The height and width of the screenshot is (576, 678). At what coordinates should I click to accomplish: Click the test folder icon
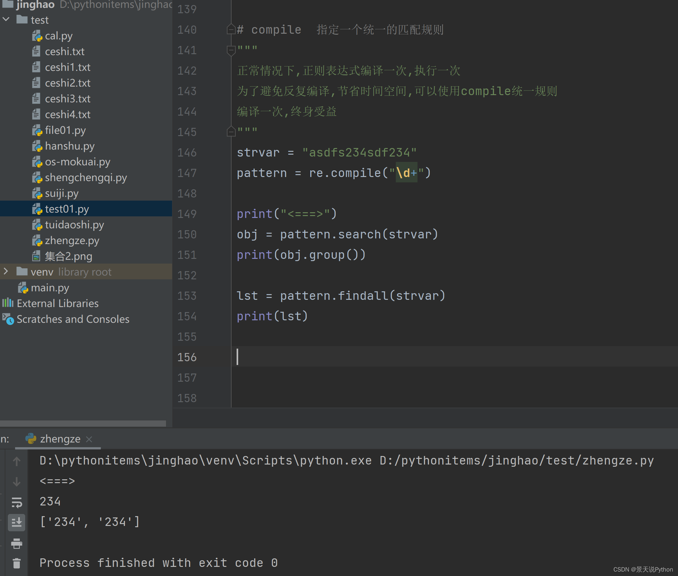pyautogui.click(x=22, y=19)
